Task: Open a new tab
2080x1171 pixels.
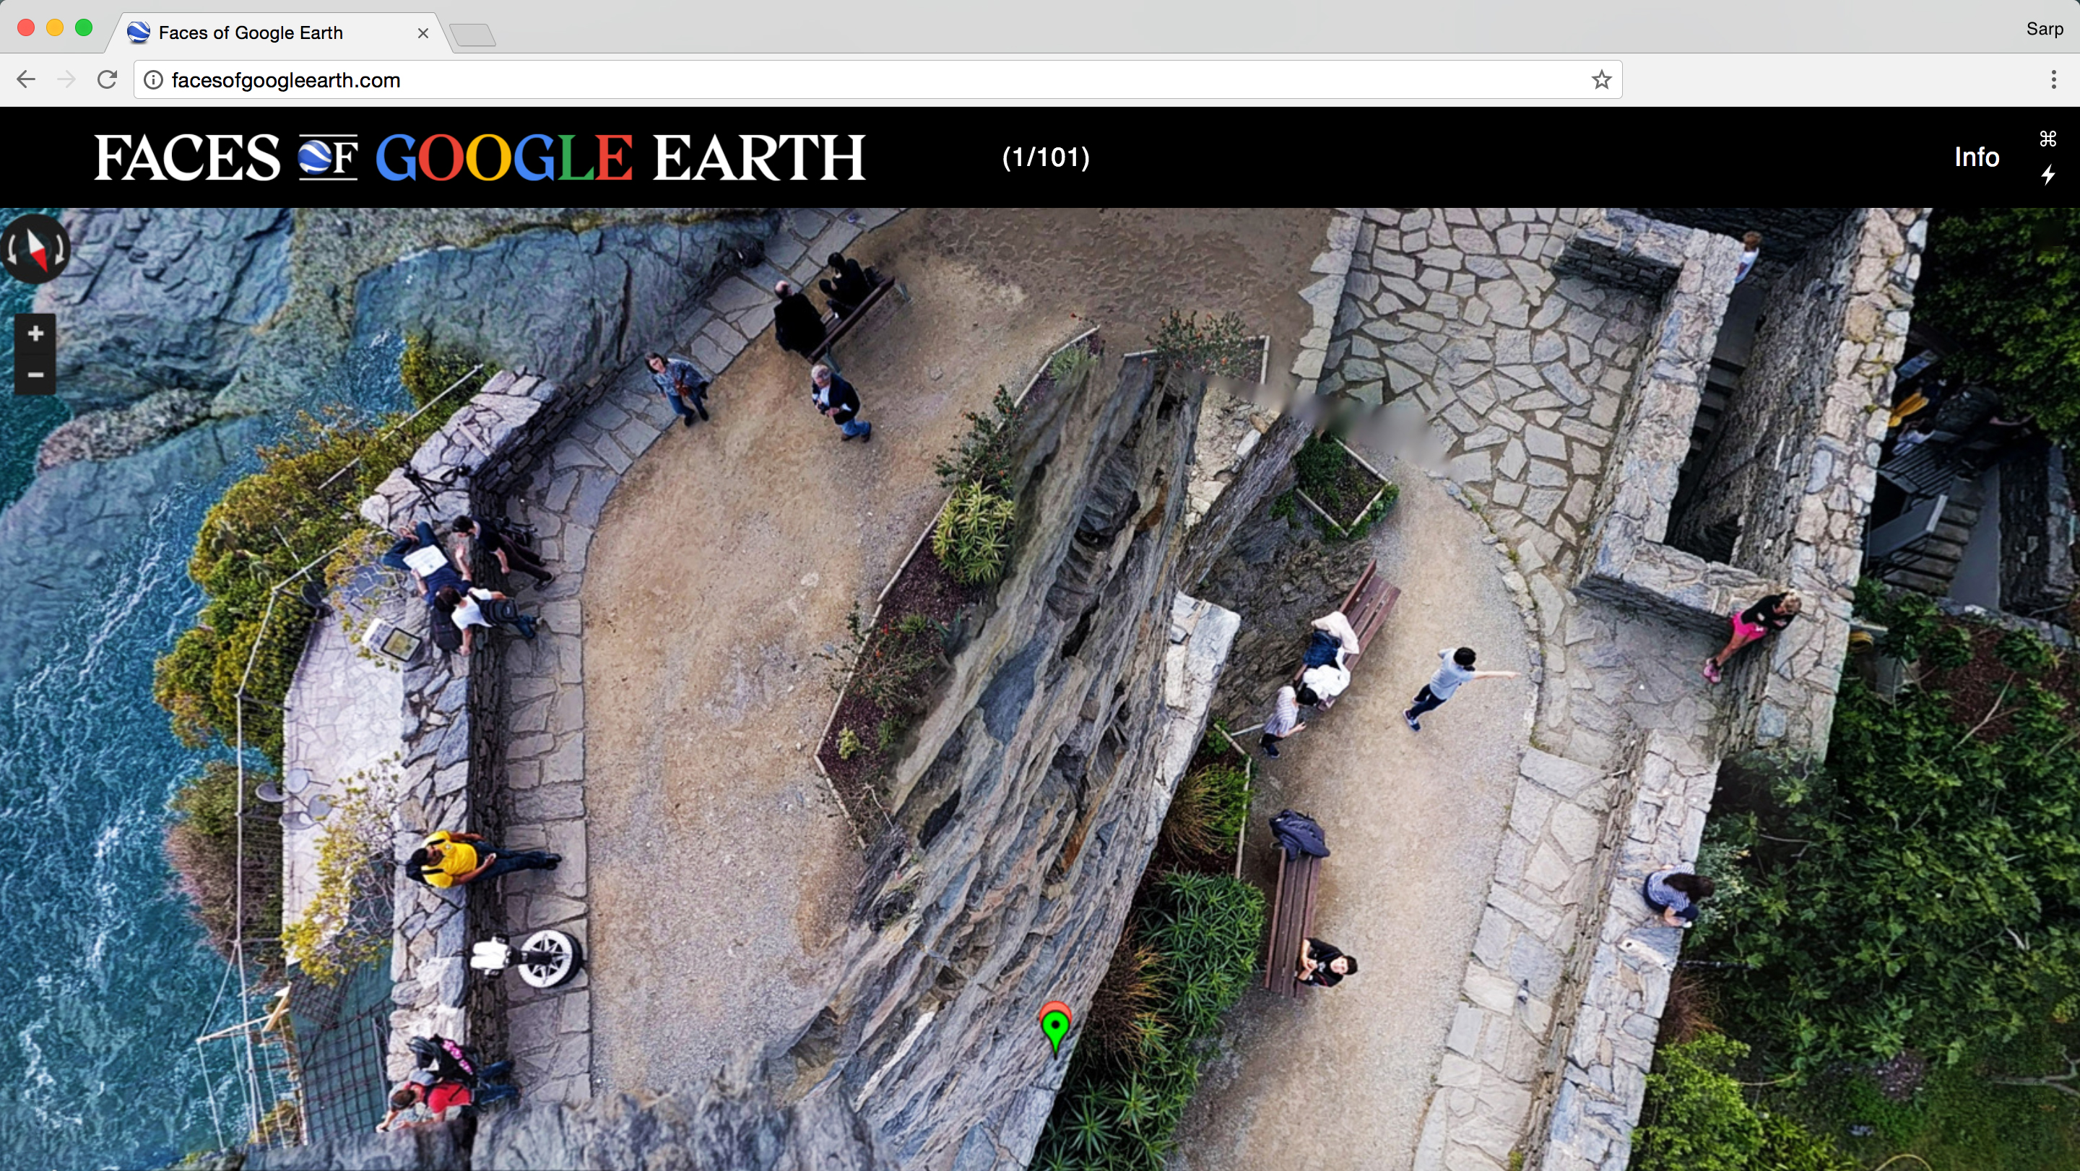Action: click(x=473, y=35)
